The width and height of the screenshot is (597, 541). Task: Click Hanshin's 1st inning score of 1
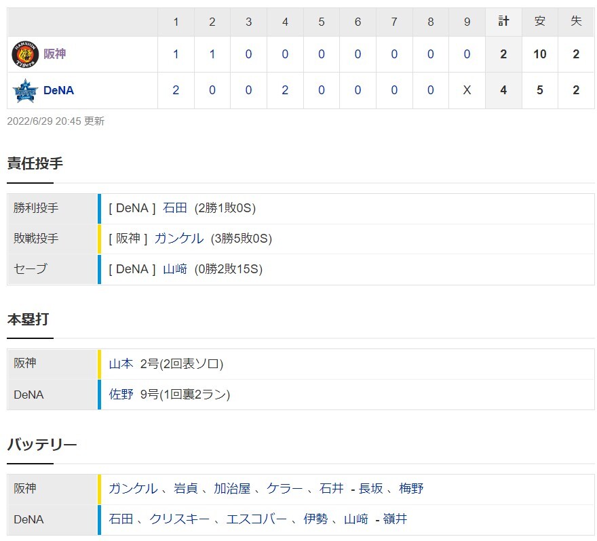coord(176,54)
